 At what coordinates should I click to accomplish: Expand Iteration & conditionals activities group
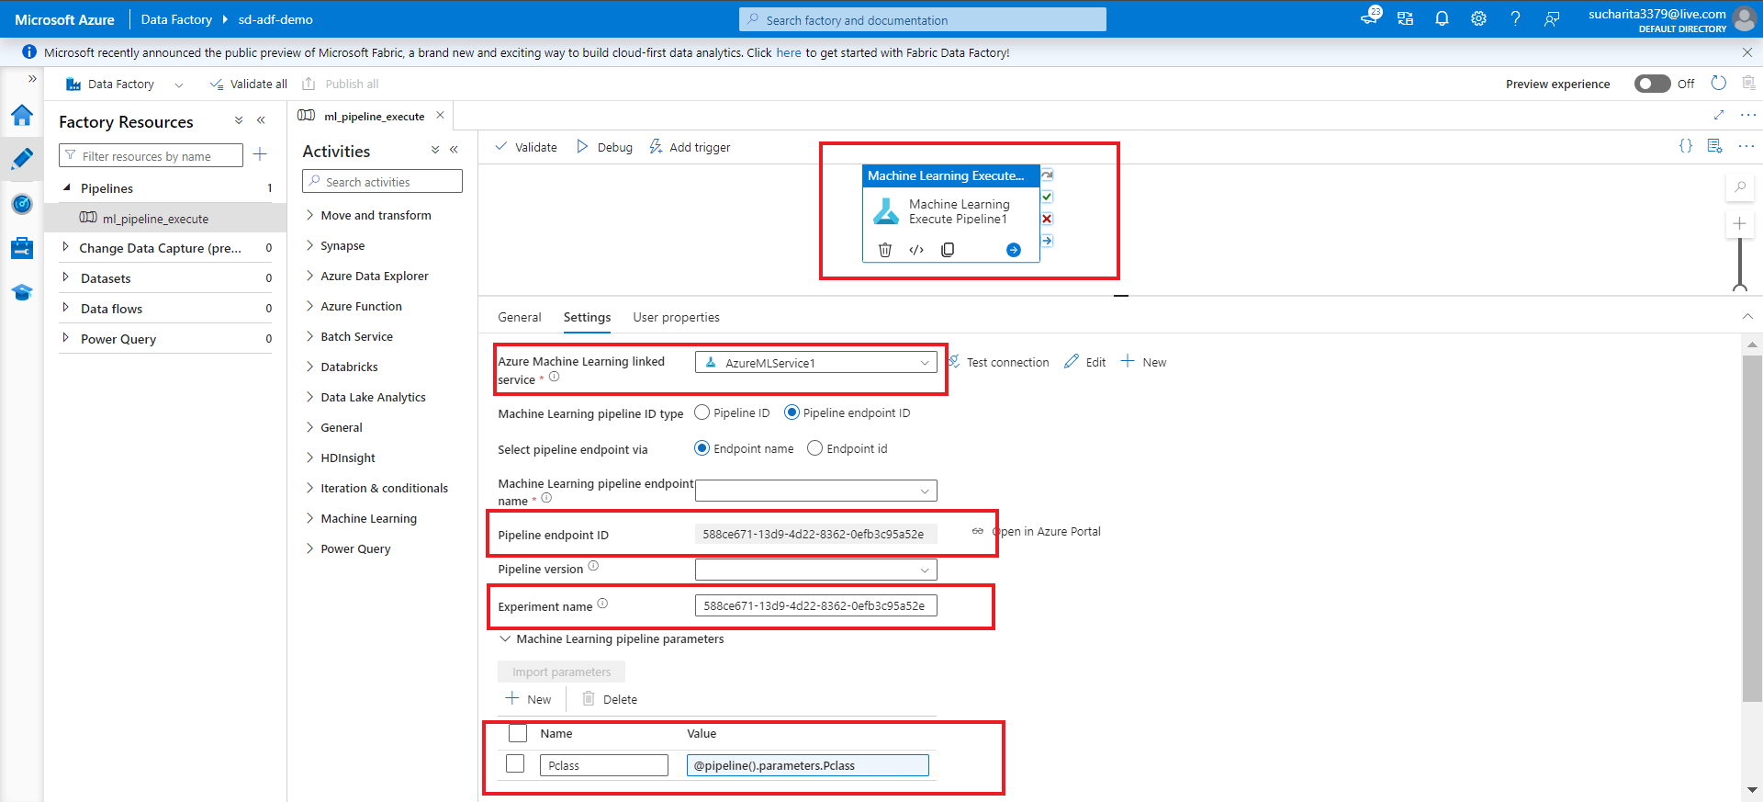coord(309,488)
